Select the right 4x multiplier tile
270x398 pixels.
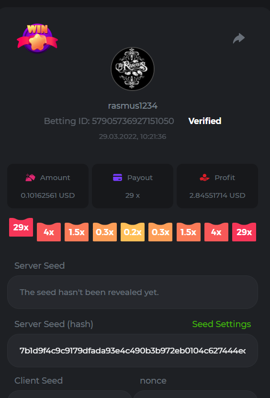216,232
